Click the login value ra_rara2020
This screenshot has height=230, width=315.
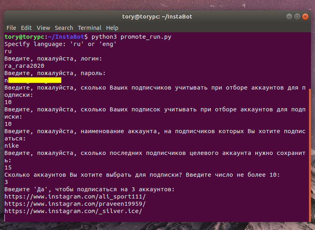point(24,66)
